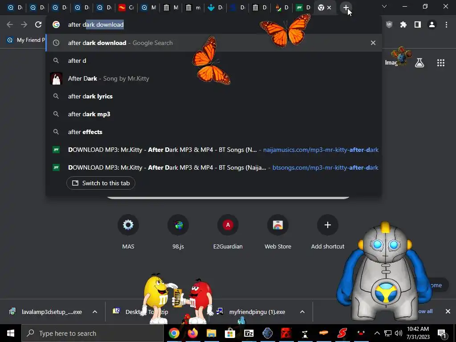Viewport: 456px width, 342px height.
Task: Close the downloads bar
Action: click(448, 311)
